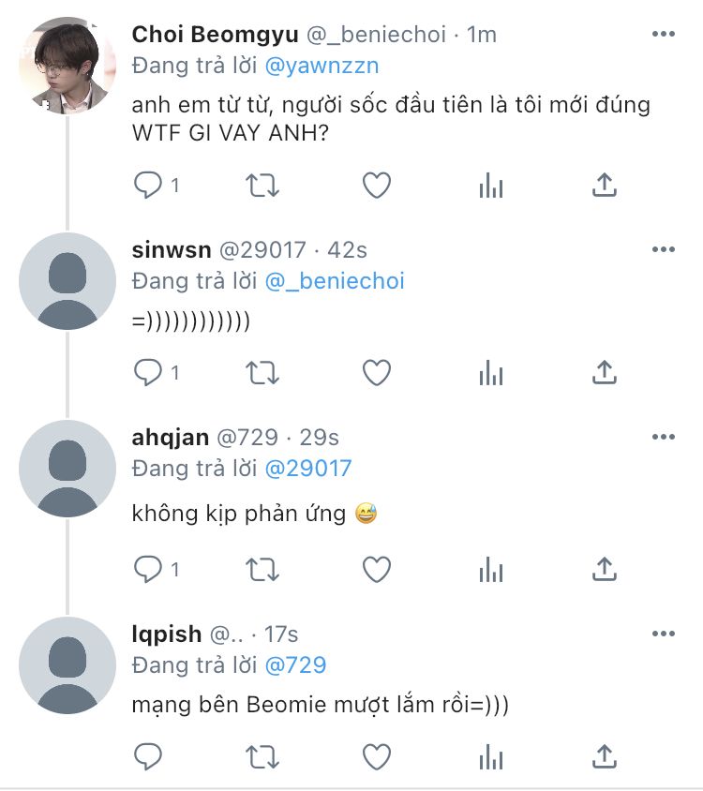The image size is (703, 791).
Task: Share Choi Beomgyu's tweet
Action: 605,186
